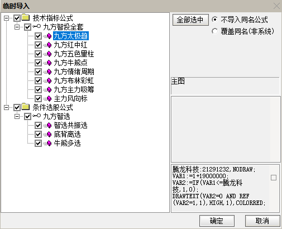Click the key icon beside 九方智选
Image resolution: width=282 pixels, height=229 pixels.
[36, 116]
